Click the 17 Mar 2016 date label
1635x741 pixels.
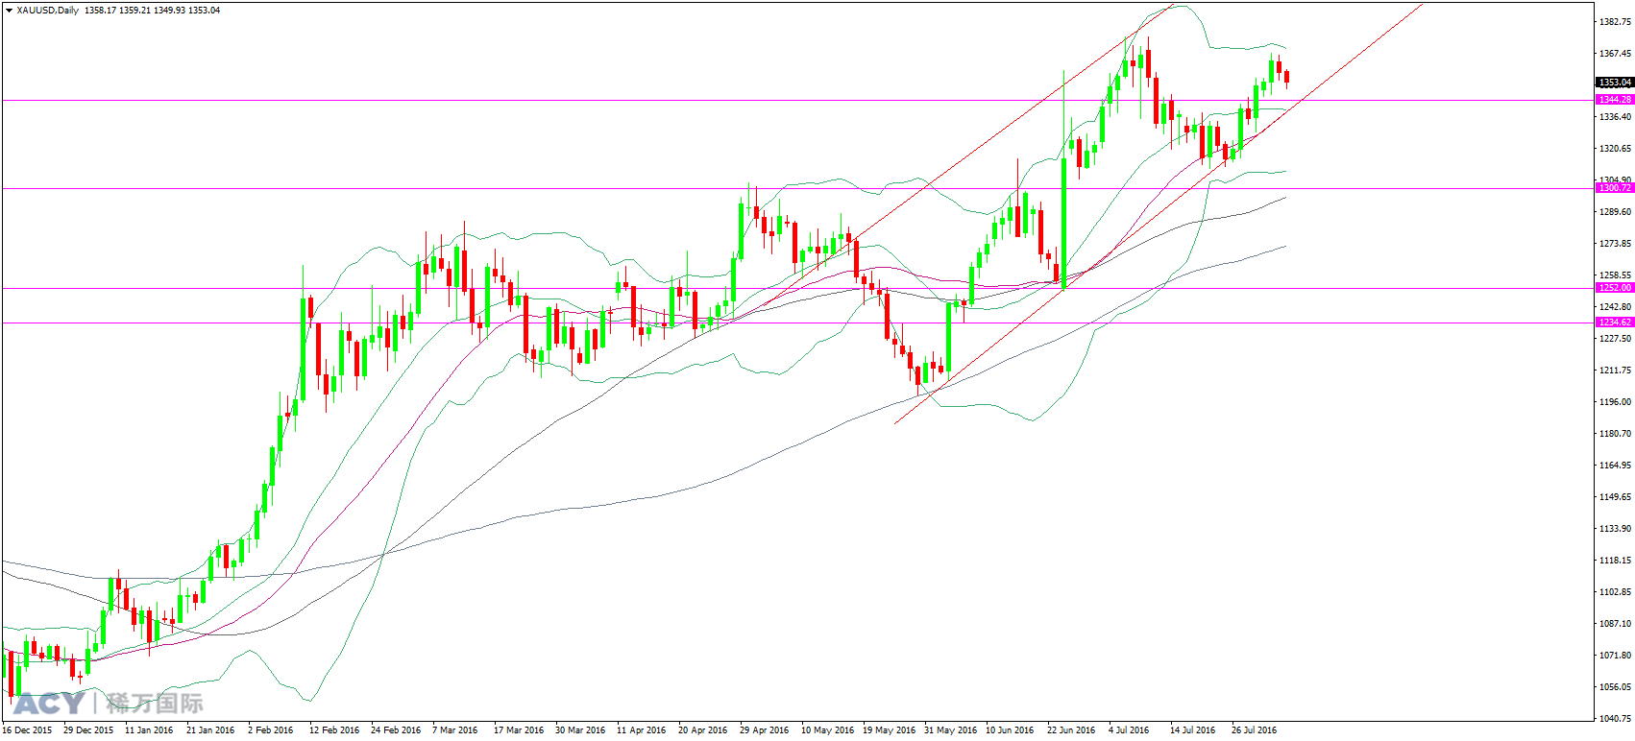(519, 730)
